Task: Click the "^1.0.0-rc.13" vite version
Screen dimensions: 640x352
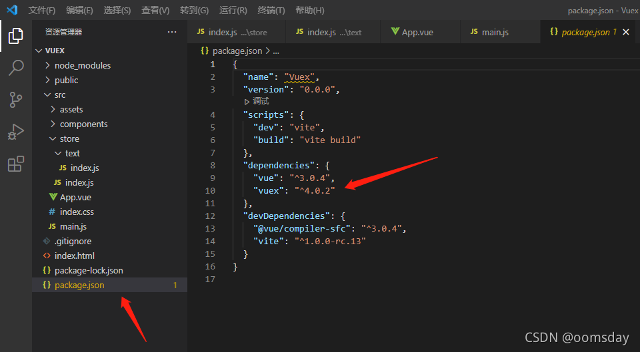Action: point(330,241)
